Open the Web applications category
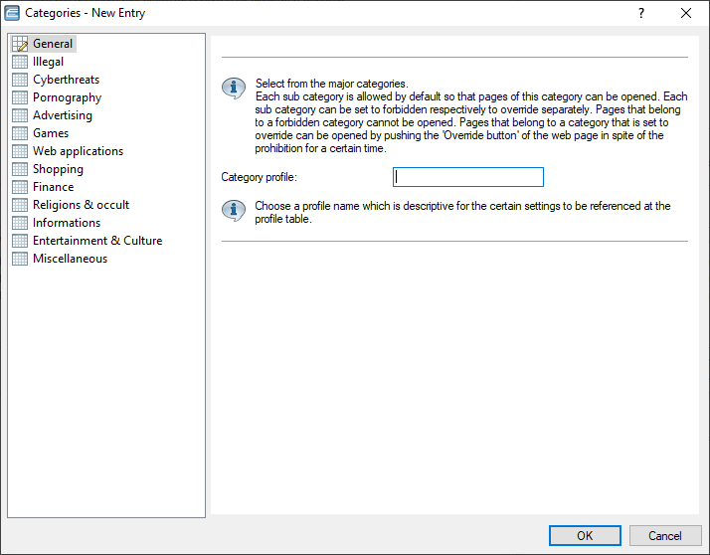This screenshot has height=555, width=710. 78,151
